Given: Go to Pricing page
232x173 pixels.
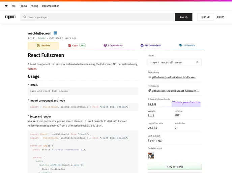Looking at the screenshot, I should [x=34, y=6].
